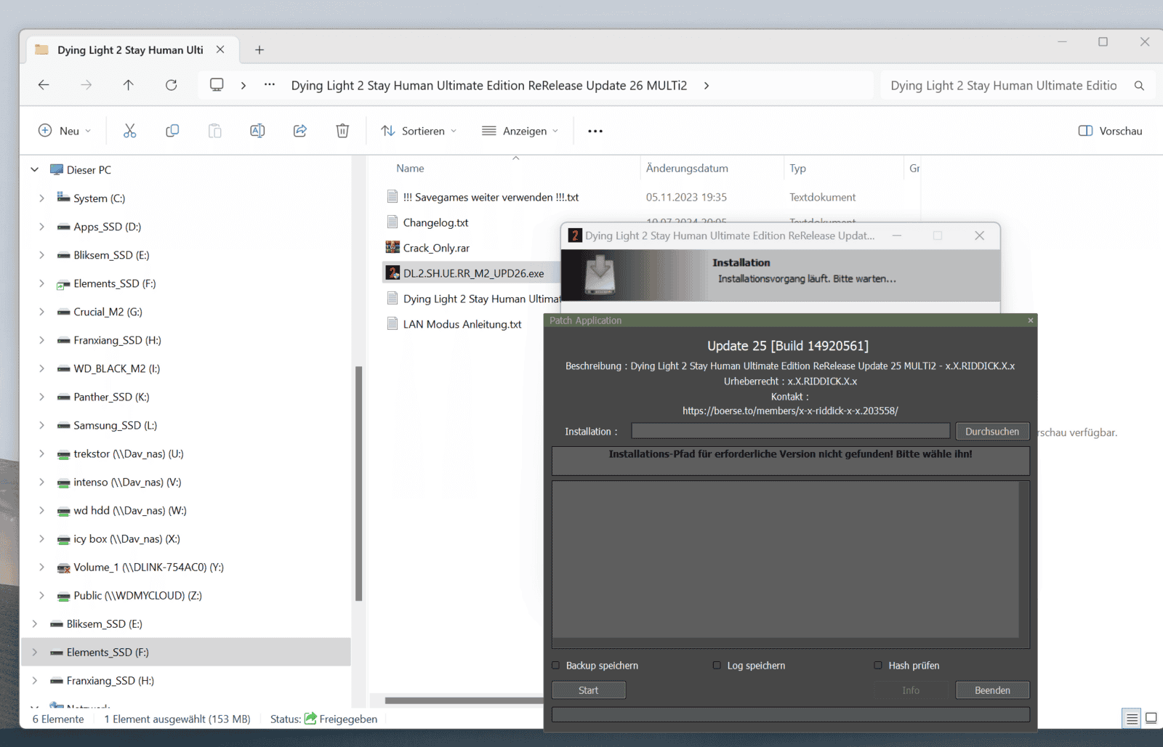Click the Copy icon in toolbar

coord(172,131)
